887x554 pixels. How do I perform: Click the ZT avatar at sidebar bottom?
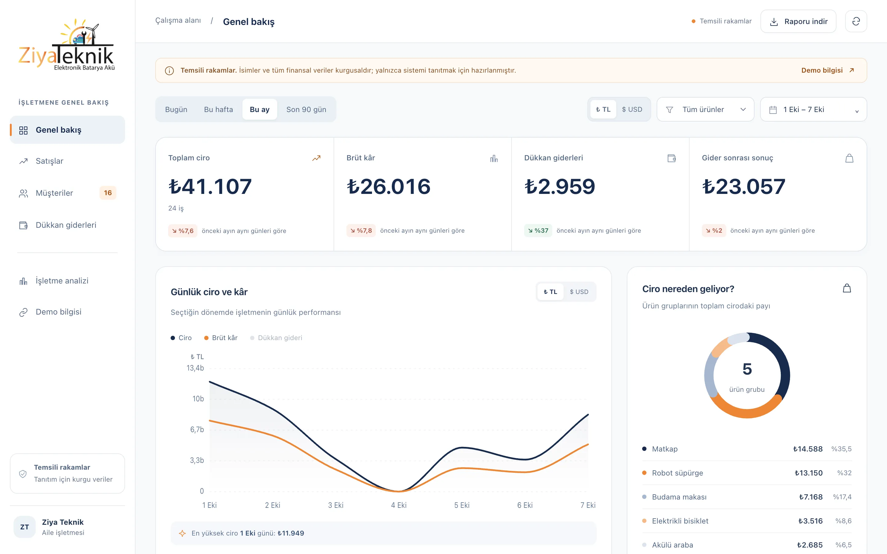(x=25, y=527)
